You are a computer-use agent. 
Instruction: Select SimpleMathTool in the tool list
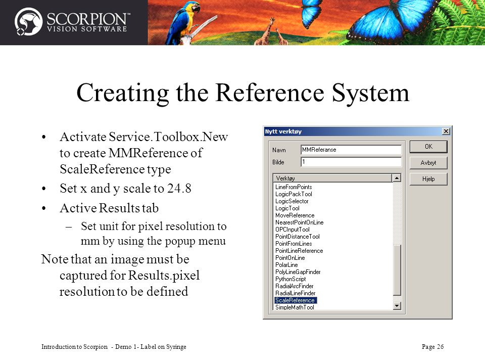(295, 307)
